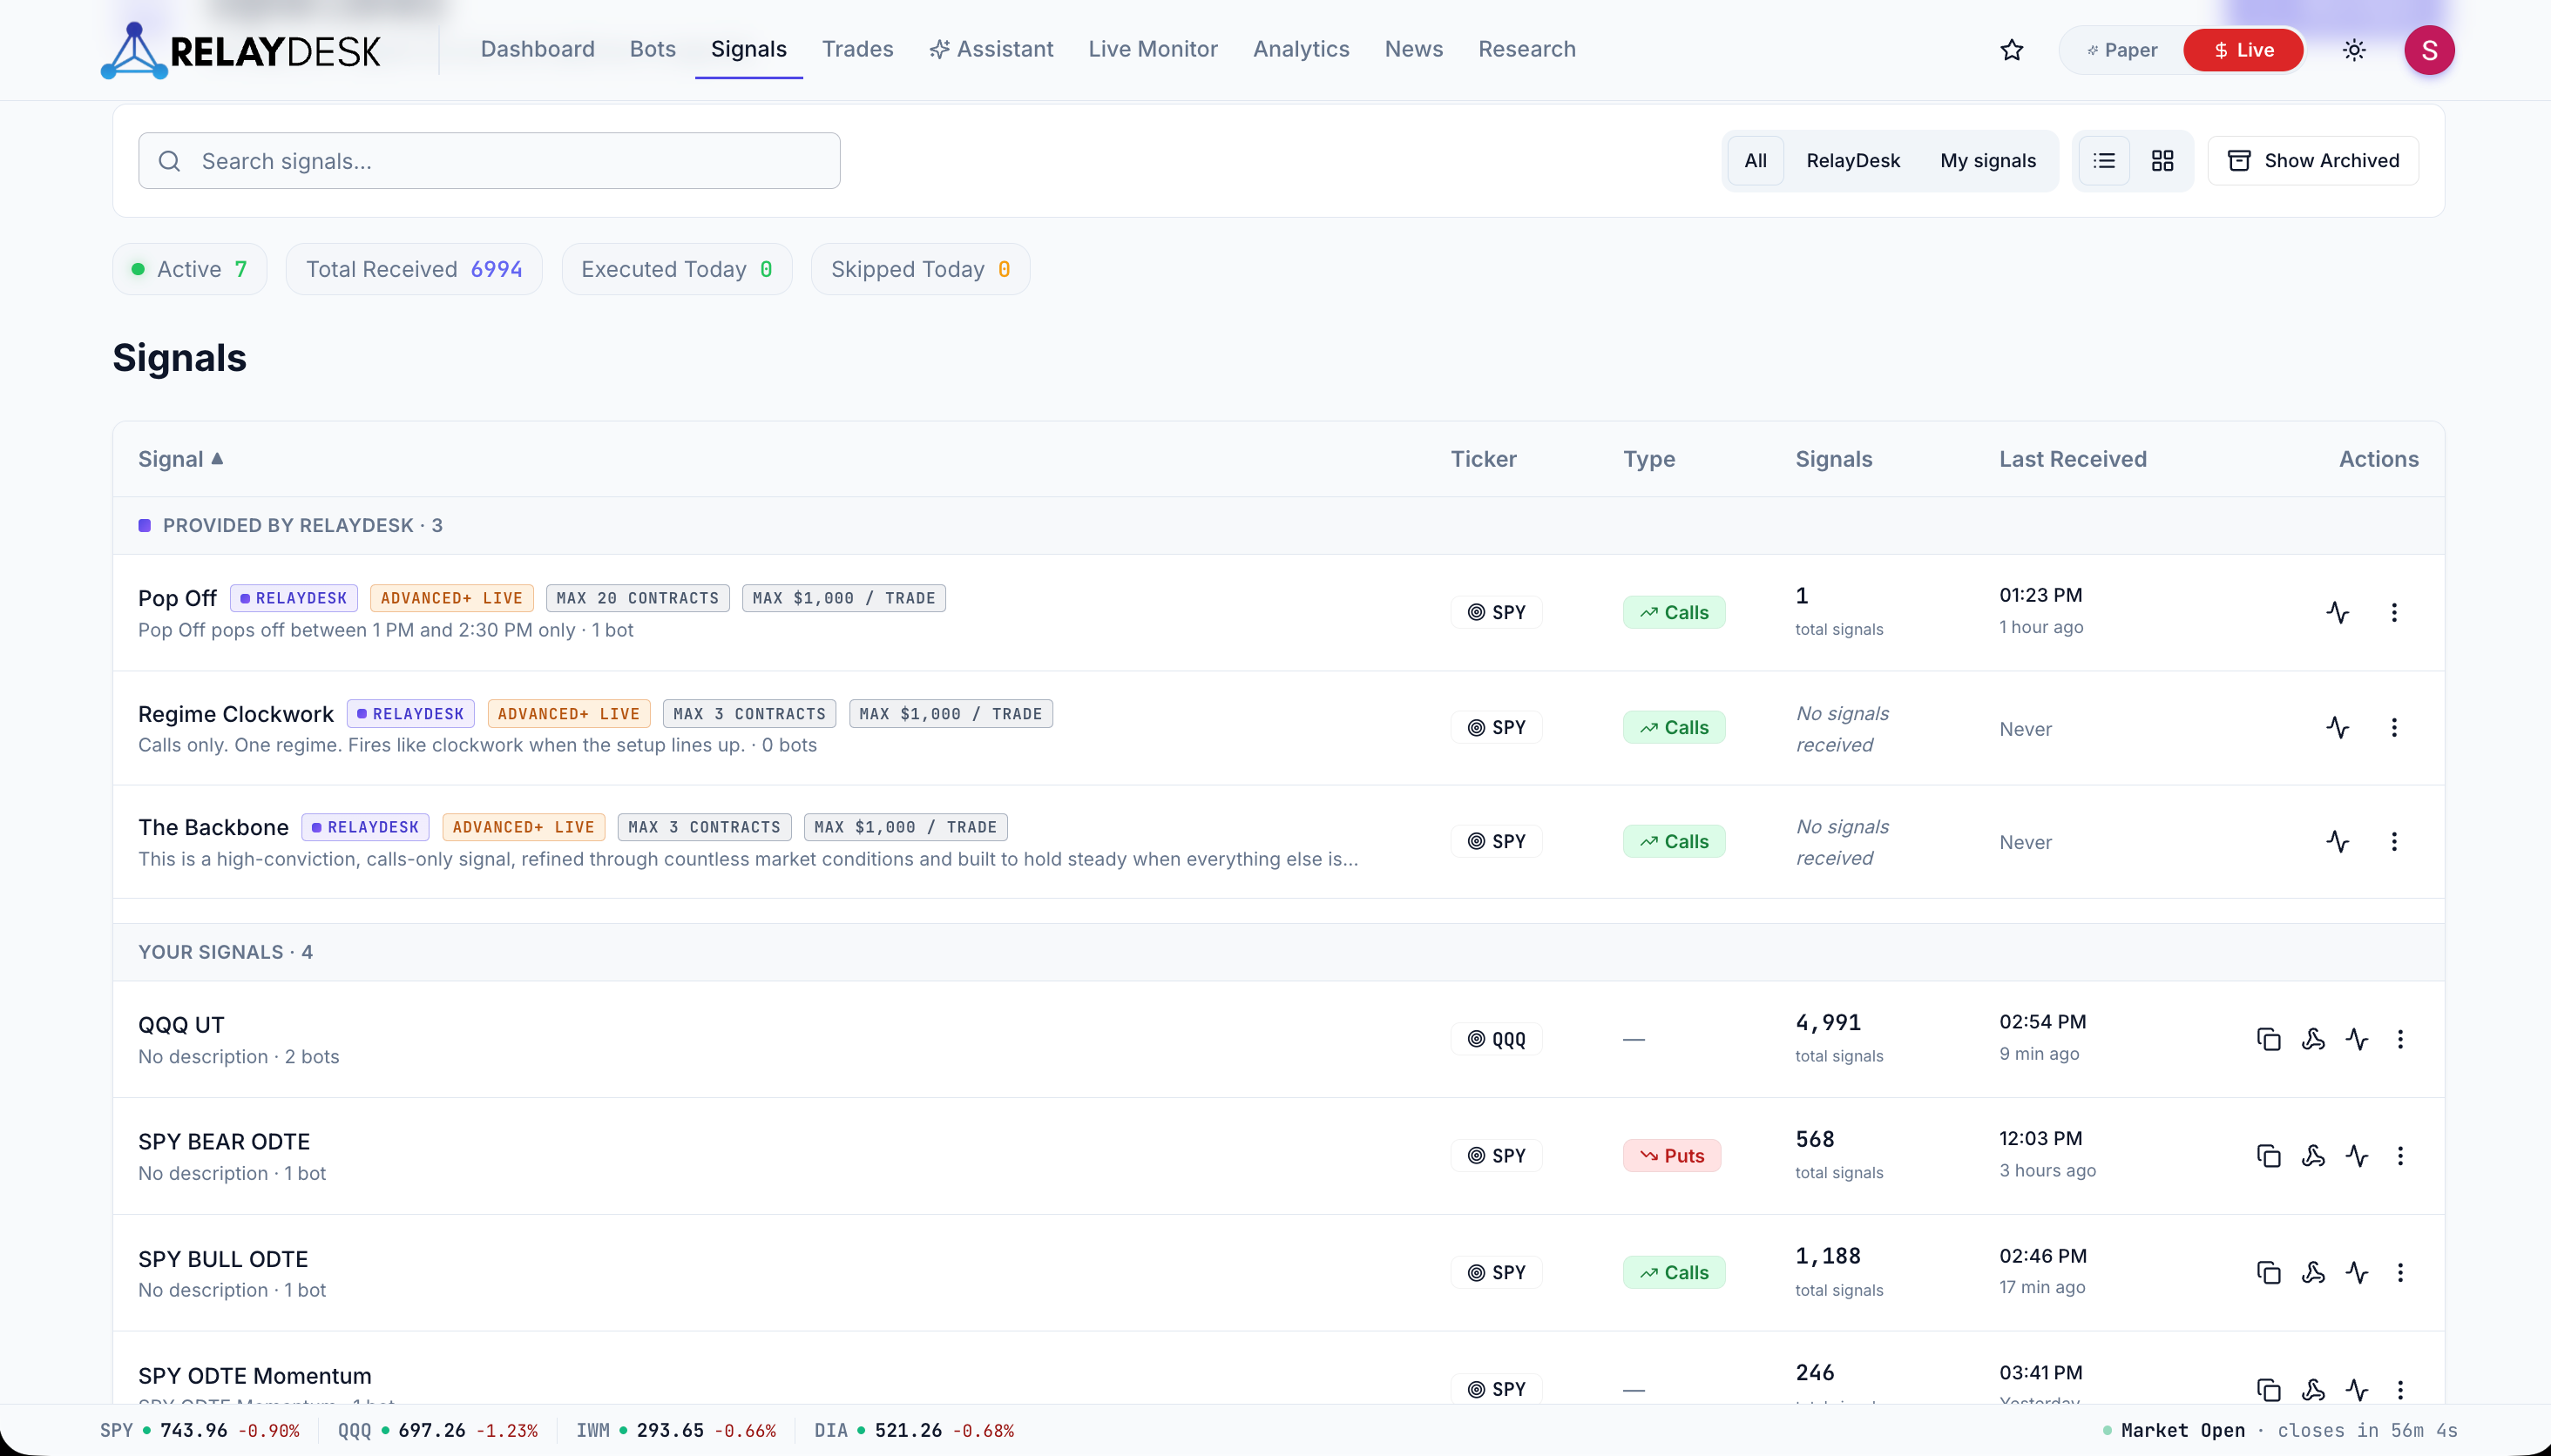Open webhook settings for SPY ODTE Momentum
The height and width of the screenshot is (1456, 2551).
2313,1389
